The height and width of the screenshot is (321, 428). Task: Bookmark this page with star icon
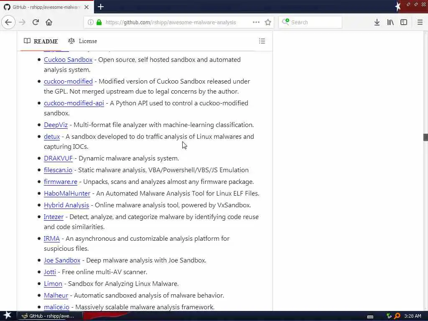point(268,22)
